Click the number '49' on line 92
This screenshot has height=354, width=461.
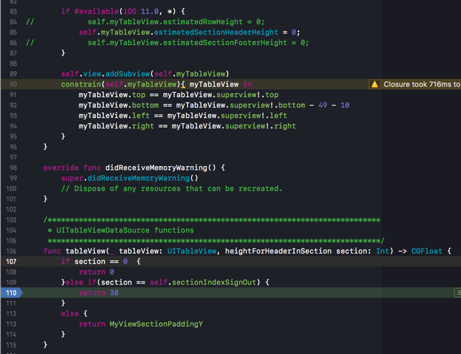[323, 106]
